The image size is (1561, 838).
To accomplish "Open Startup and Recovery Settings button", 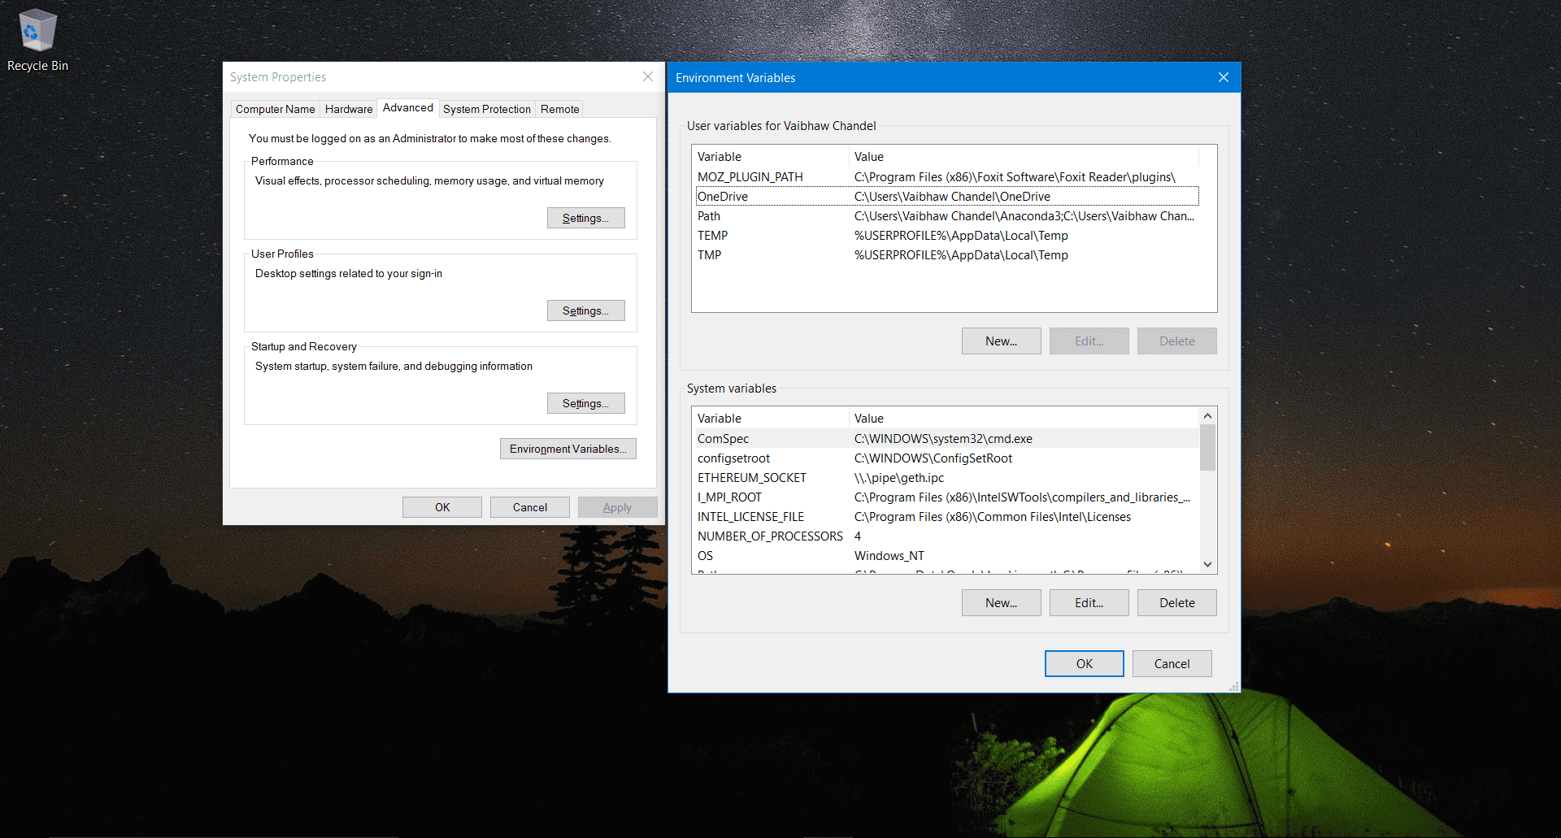I will [585, 403].
